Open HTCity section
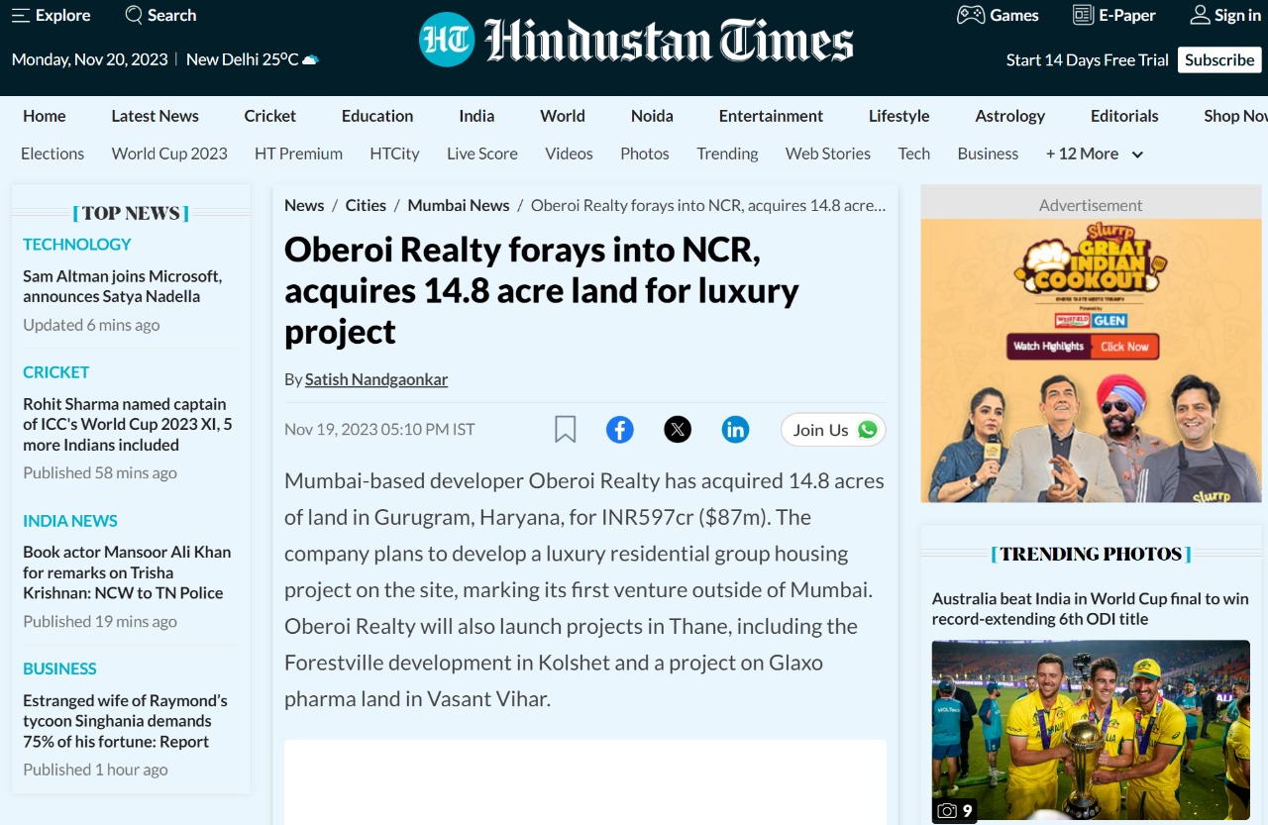 [x=394, y=154]
